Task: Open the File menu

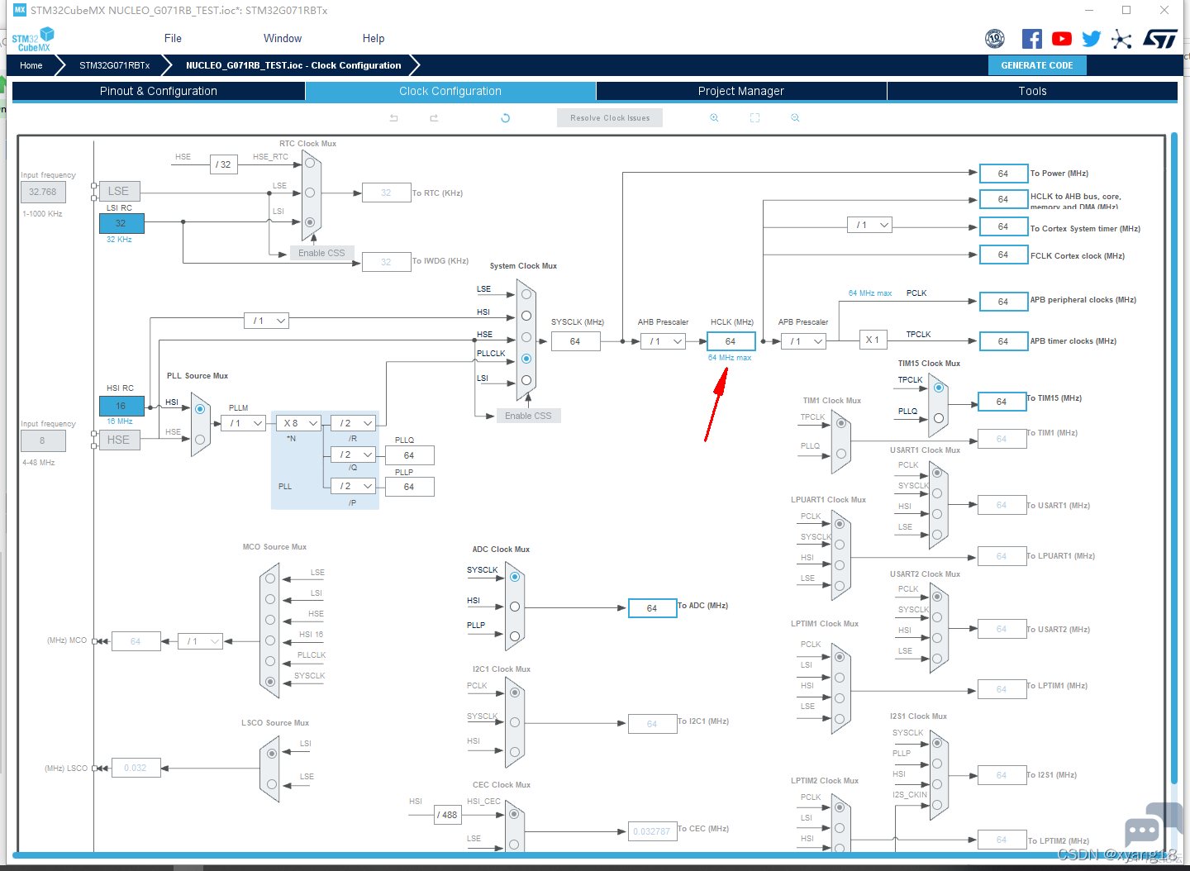Action: tap(173, 39)
